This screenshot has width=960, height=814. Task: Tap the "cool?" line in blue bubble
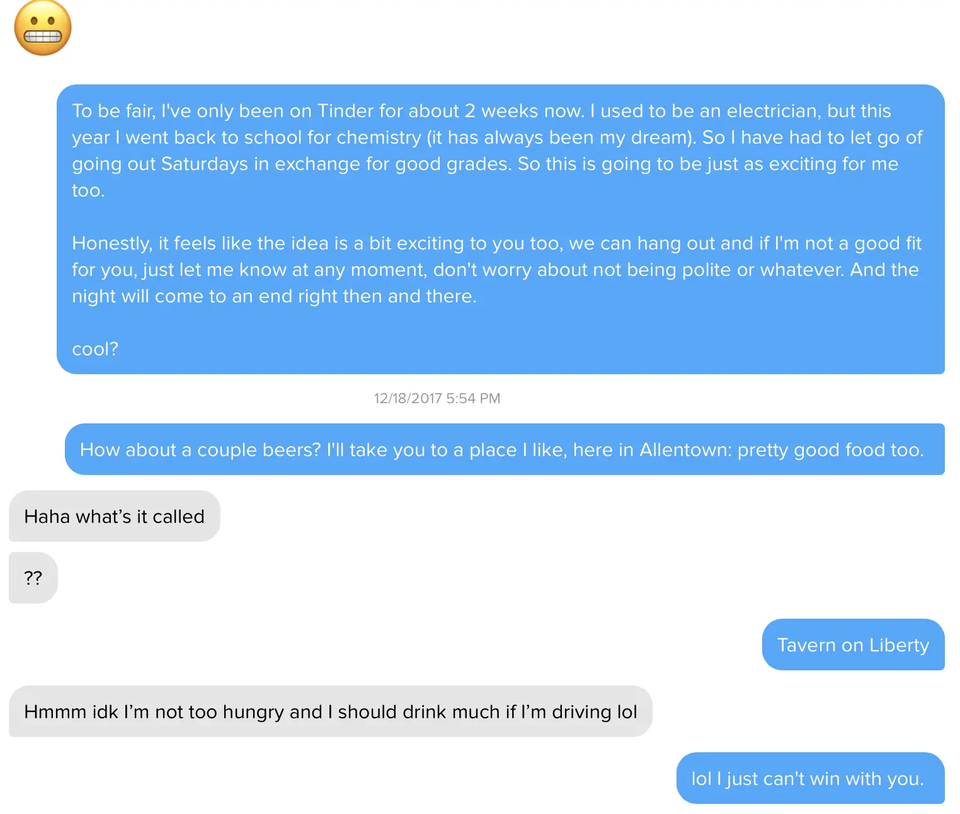point(95,349)
